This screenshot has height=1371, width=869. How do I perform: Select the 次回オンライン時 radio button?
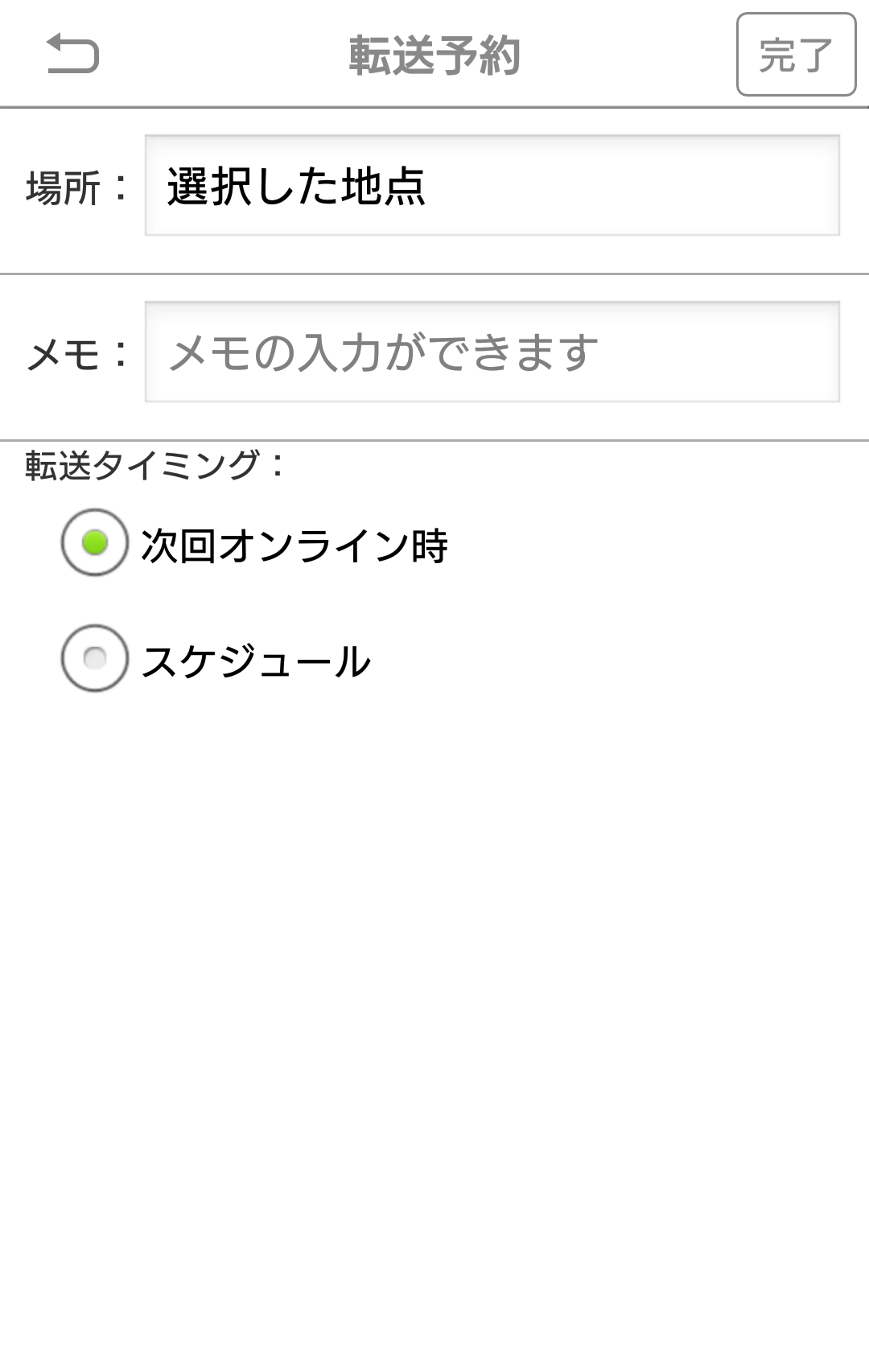(95, 542)
